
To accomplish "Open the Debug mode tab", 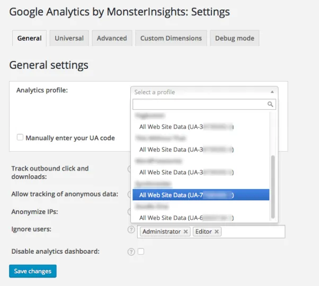I will click(235, 38).
